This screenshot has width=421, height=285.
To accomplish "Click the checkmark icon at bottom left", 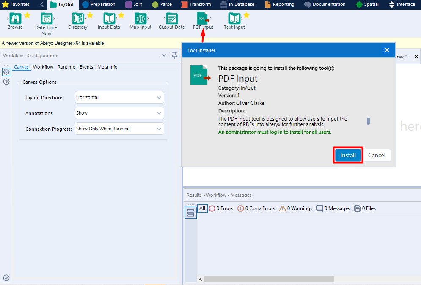I will [6, 278].
